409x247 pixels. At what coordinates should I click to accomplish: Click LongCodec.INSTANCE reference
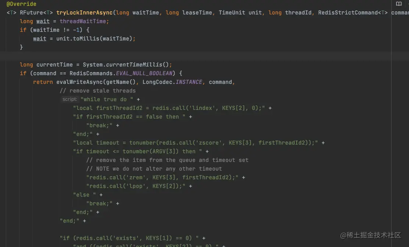click(x=172, y=82)
